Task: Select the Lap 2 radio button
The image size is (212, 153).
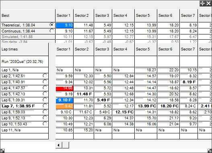Action: 45,76
